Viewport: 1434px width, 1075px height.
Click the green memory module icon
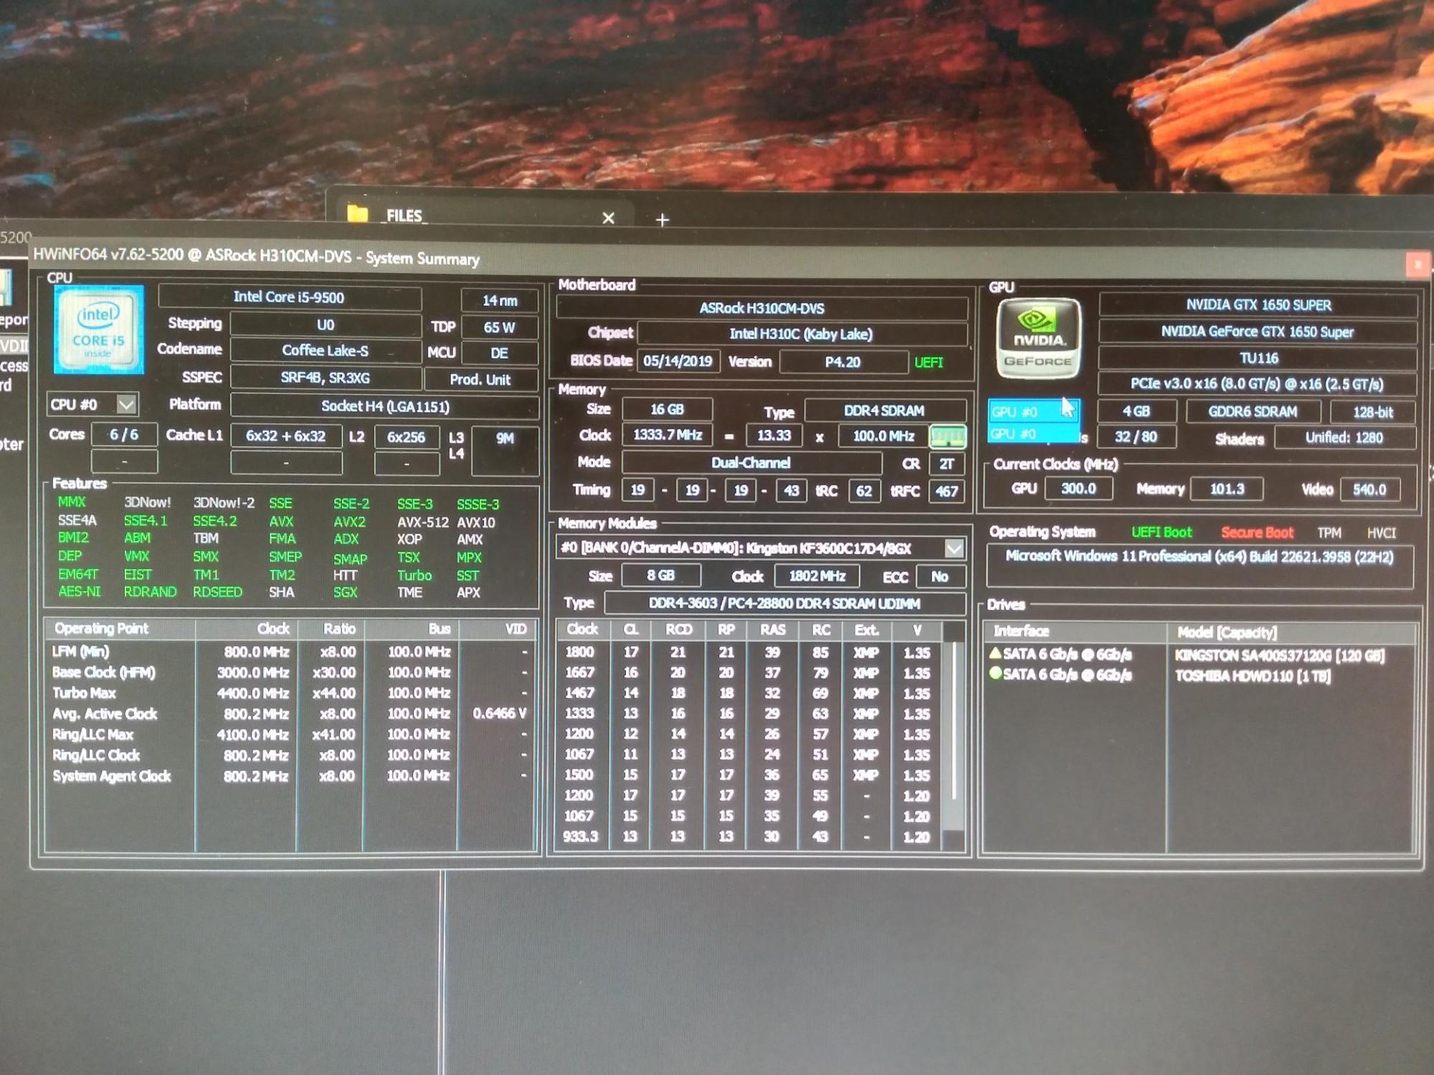(x=947, y=436)
